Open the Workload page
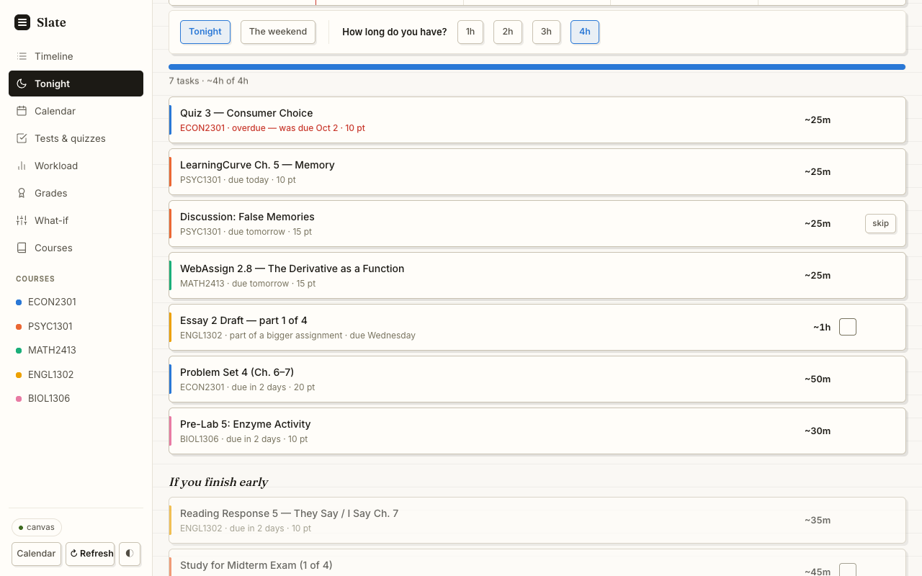The width and height of the screenshot is (922, 576). point(76,166)
